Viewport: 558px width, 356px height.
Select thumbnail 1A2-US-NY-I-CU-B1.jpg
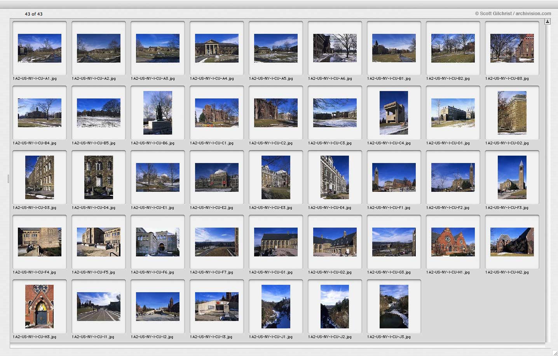pyautogui.click(x=394, y=48)
